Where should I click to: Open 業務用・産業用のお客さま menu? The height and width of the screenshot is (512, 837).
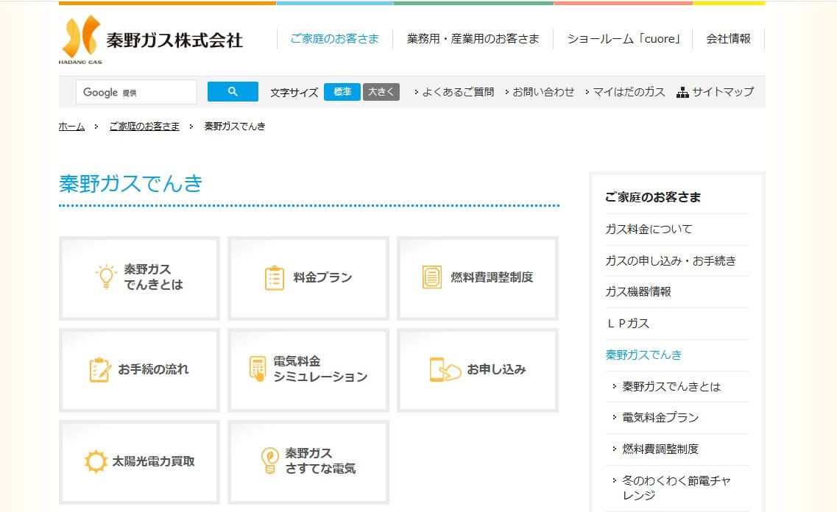click(x=473, y=39)
